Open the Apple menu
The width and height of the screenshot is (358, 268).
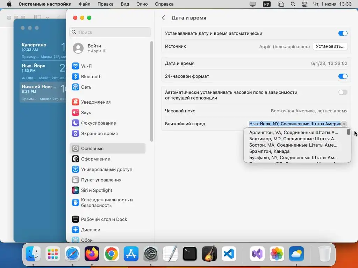tap(9, 4)
